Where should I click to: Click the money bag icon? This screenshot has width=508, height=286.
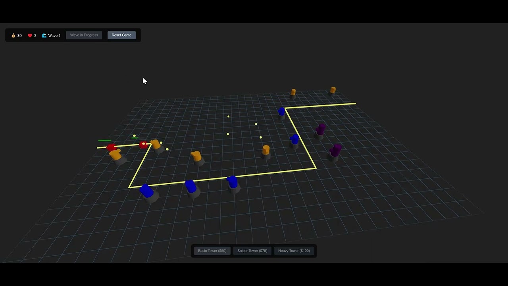tap(13, 35)
